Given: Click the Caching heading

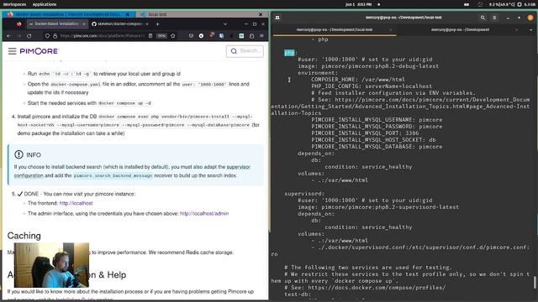Looking at the screenshot, I should pyautogui.click(x=24, y=236).
